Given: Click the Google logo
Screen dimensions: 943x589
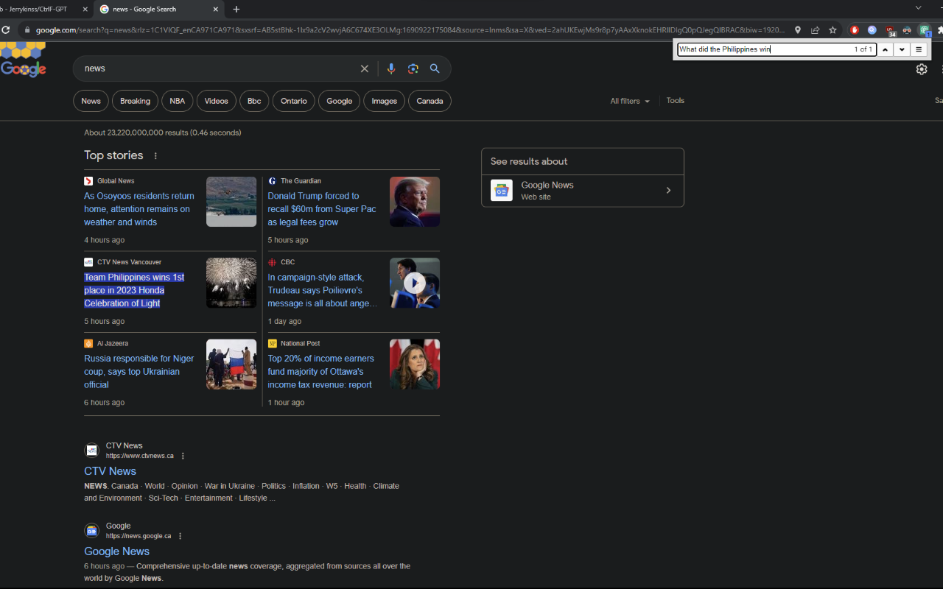Looking at the screenshot, I should [23, 68].
